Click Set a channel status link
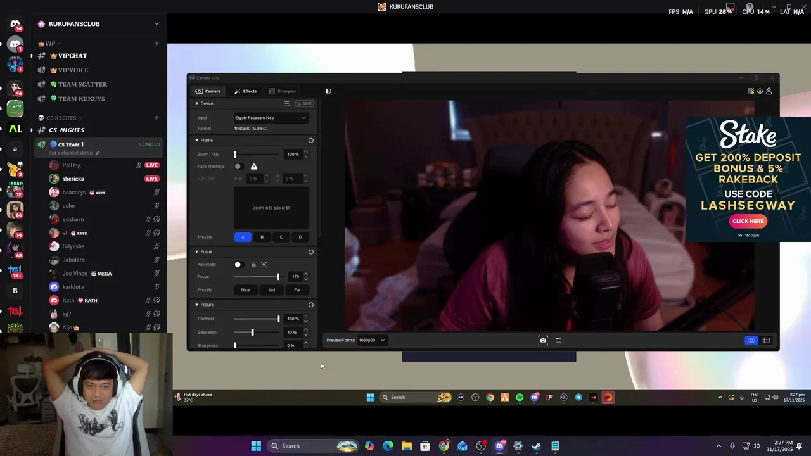811x456 pixels. tap(74, 153)
